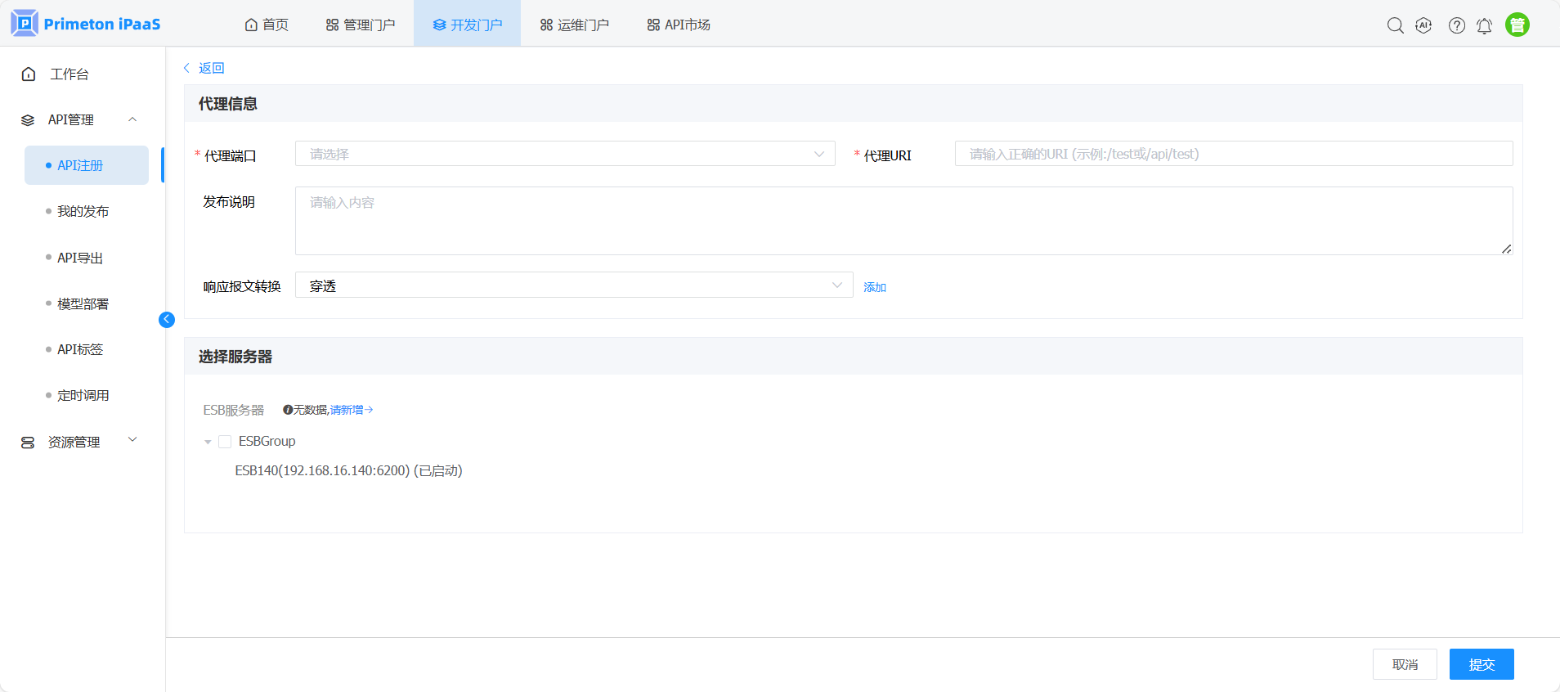Click the 取消 button

point(1404,664)
